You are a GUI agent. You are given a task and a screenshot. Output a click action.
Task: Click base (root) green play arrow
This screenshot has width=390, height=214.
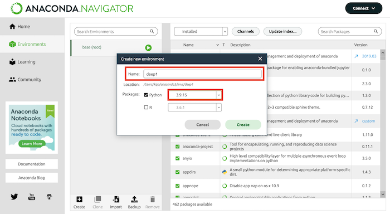(x=148, y=47)
